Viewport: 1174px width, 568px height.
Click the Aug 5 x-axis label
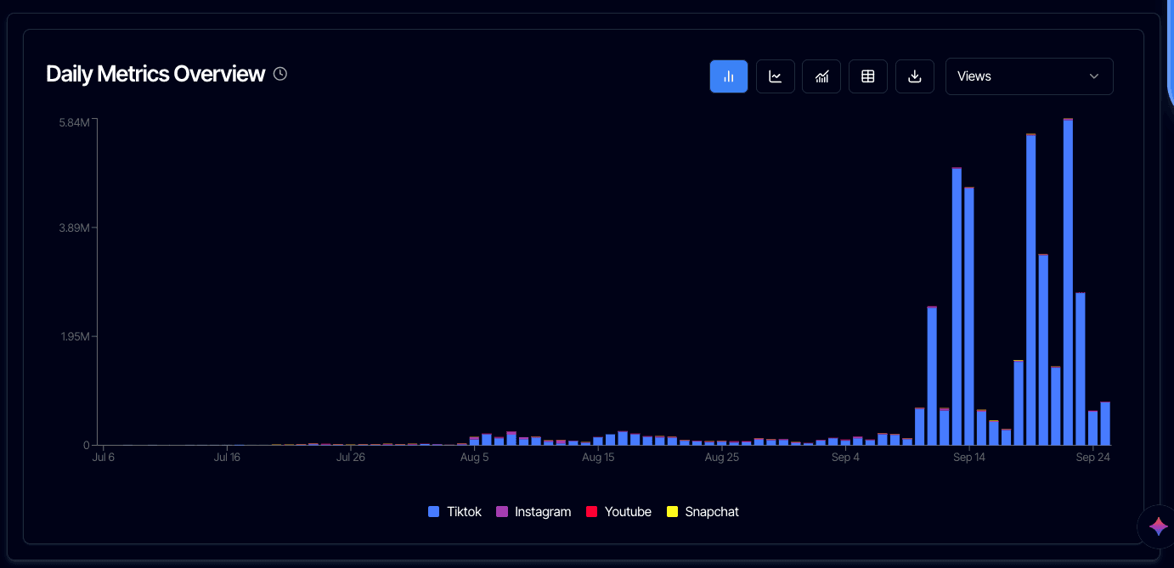click(474, 457)
